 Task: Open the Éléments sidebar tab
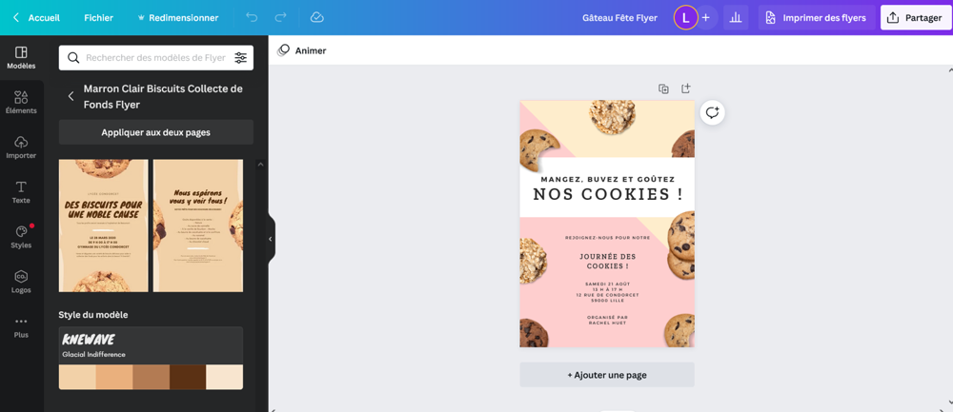point(21,103)
